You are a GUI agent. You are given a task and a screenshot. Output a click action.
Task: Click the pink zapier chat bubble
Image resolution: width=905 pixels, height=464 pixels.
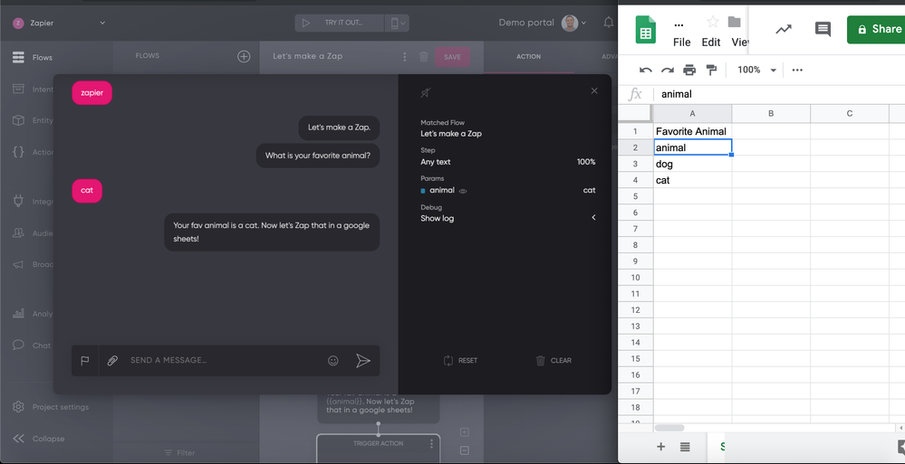(x=91, y=93)
